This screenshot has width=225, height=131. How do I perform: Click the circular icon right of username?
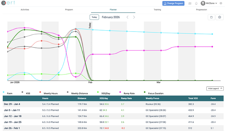(221, 3)
